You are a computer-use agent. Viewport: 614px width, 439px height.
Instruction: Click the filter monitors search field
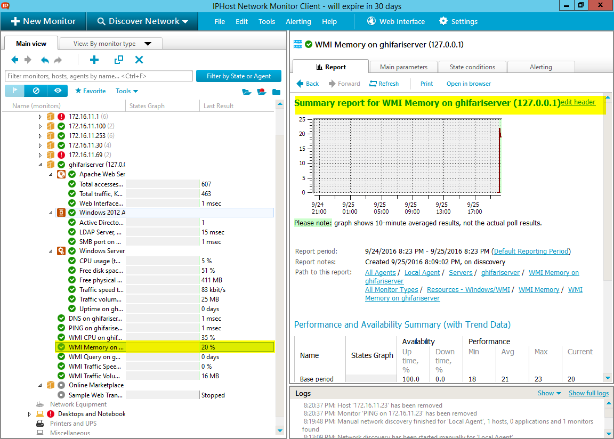click(99, 76)
